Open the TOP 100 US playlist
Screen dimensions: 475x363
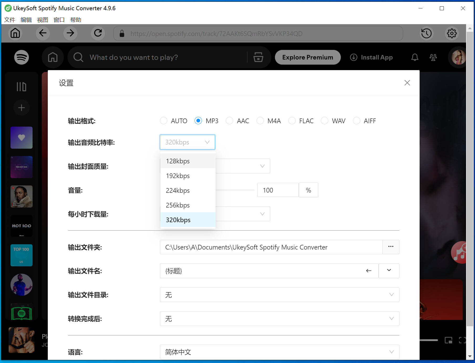click(22, 255)
